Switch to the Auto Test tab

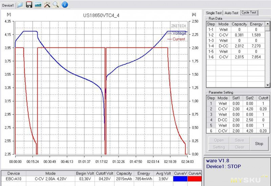coord(232,13)
